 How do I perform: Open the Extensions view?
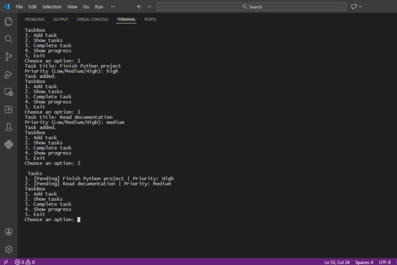coord(8,109)
